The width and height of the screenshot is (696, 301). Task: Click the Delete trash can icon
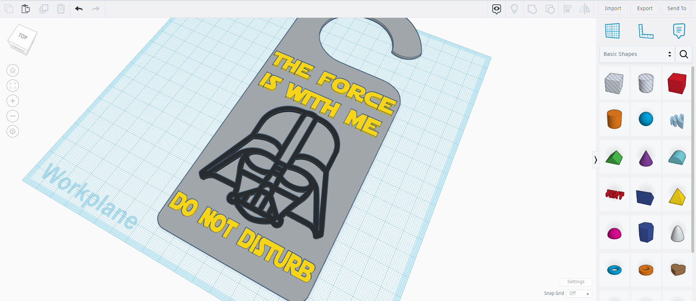coord(61,9)
